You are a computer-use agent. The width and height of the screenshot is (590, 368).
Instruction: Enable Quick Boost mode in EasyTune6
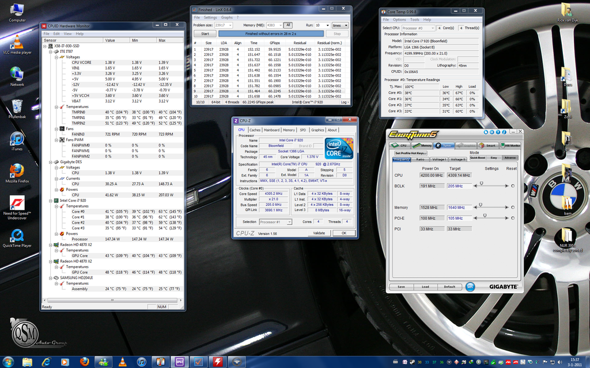[477, 158]
